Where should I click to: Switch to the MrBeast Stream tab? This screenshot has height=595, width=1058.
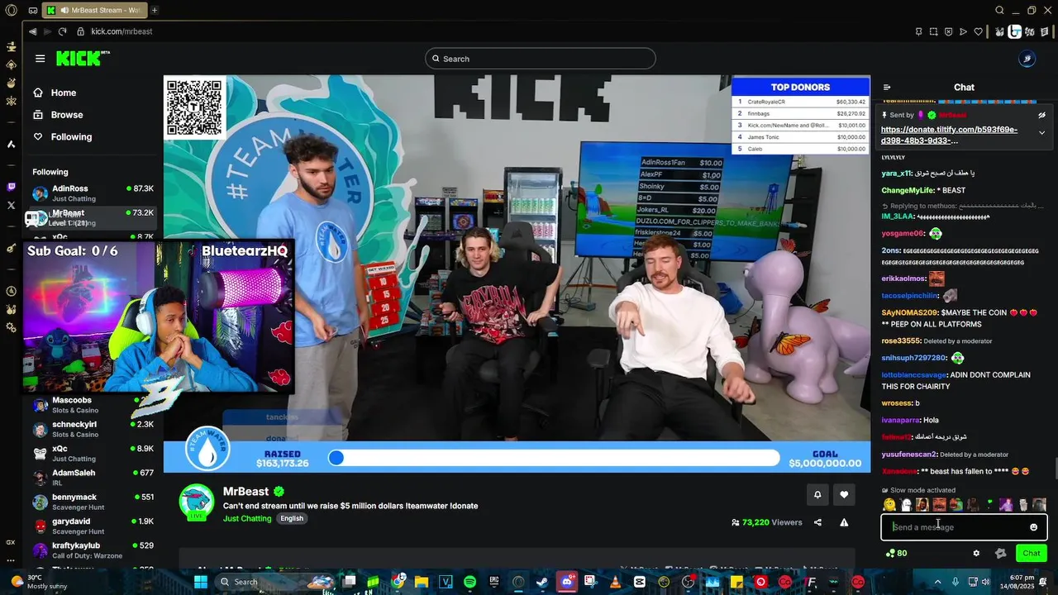pyautogui.click(x=93, y=10)
